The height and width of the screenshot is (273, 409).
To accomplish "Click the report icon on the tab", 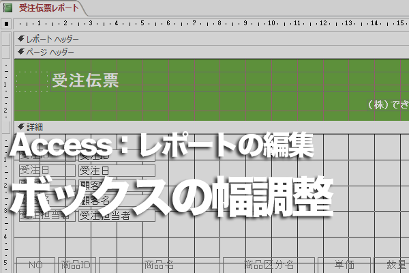I will click(x=7, y=8).
